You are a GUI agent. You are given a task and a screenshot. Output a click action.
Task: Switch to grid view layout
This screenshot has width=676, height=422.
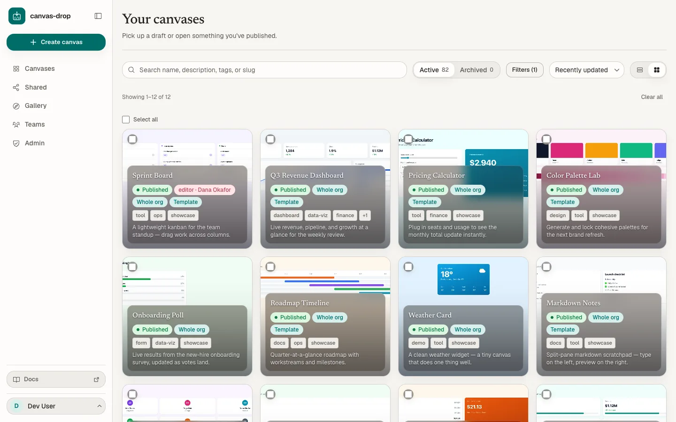tap(657, 70)
